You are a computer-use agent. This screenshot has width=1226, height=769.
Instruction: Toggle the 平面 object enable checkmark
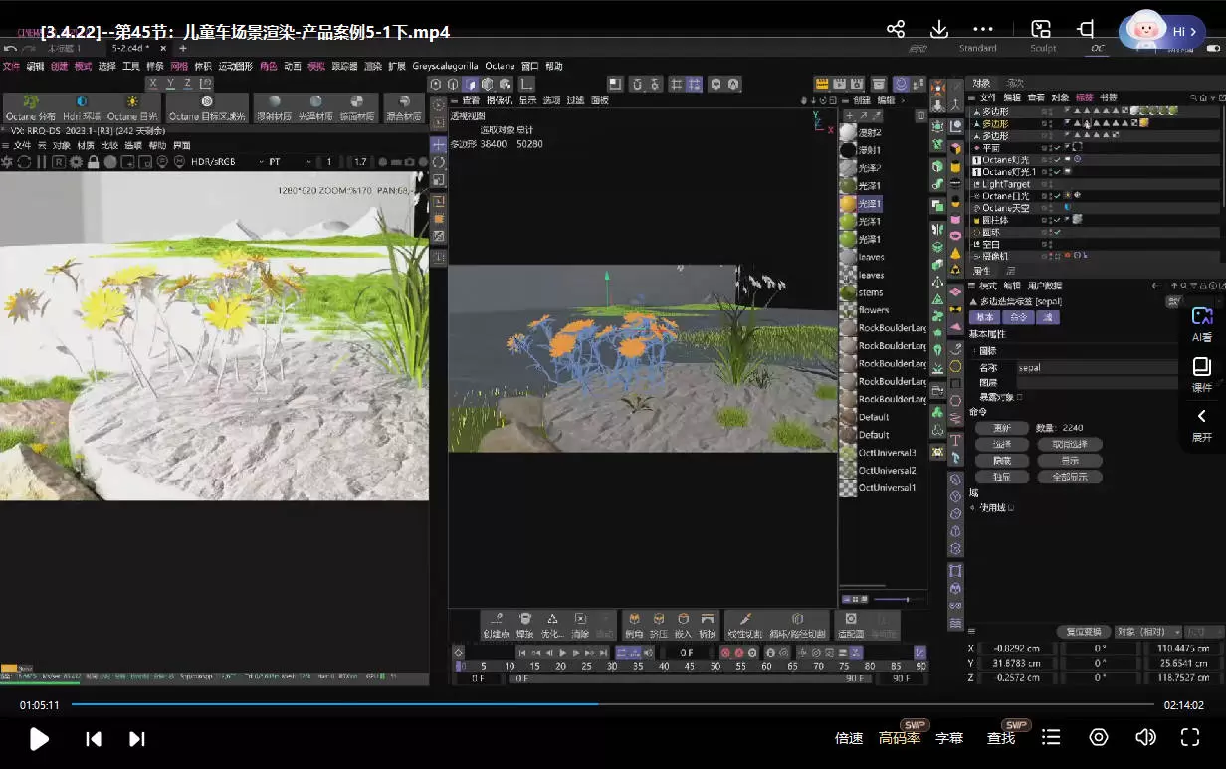click(1056, 148)
